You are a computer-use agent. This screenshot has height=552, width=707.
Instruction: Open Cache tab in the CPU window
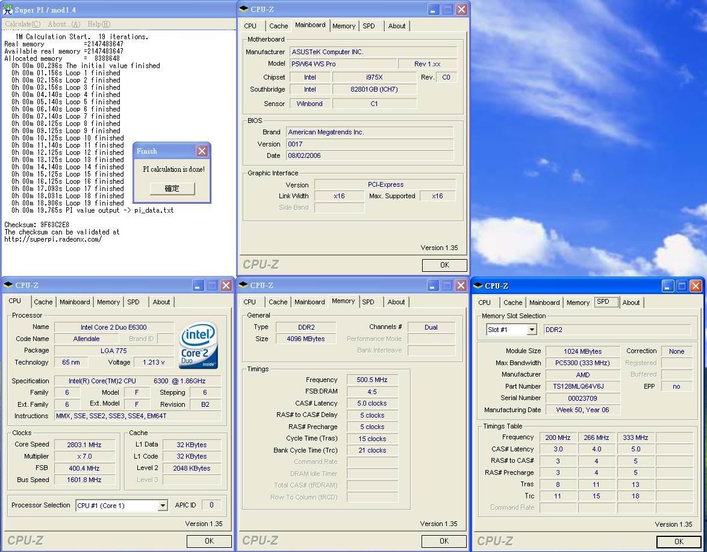(43, 302)
